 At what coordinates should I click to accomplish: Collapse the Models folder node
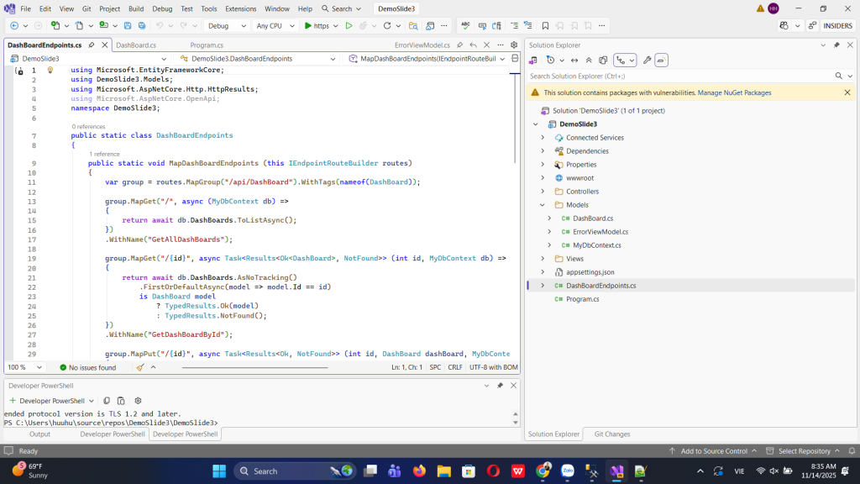(543, 205)
